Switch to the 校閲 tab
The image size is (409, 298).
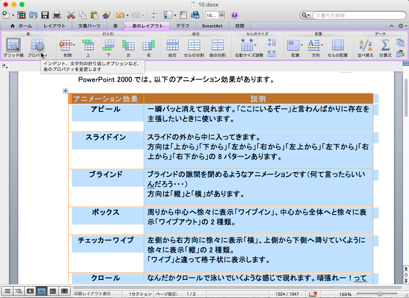[240, 26]
